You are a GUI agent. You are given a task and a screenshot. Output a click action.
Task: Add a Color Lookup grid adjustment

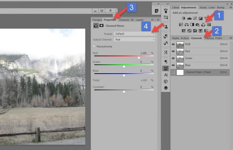(209, 24)
